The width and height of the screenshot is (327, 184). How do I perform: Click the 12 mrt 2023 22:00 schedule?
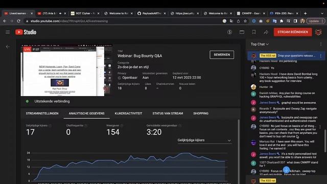click(x=186, y=78)
